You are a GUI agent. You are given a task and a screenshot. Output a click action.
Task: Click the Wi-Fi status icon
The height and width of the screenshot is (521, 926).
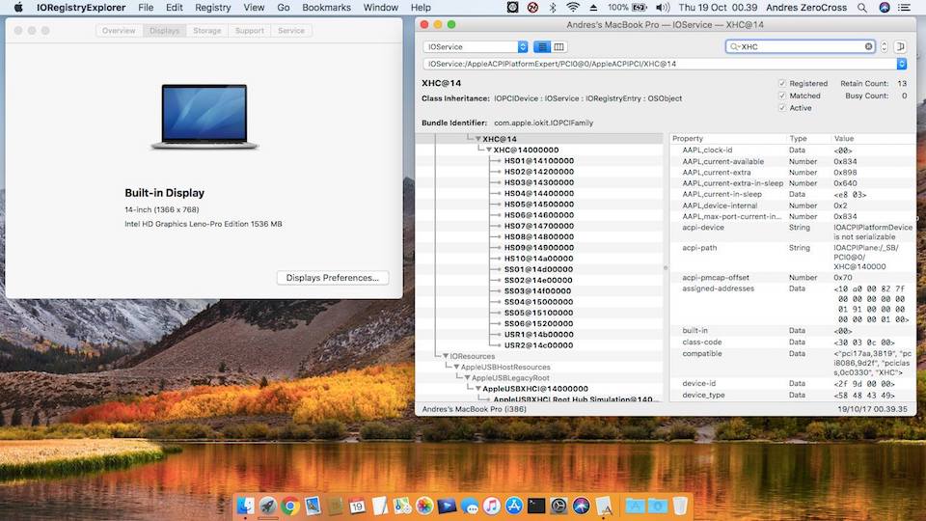click(x=574, y=7)
